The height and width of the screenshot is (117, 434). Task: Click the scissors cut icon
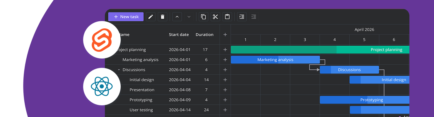[x=216, y=17]
